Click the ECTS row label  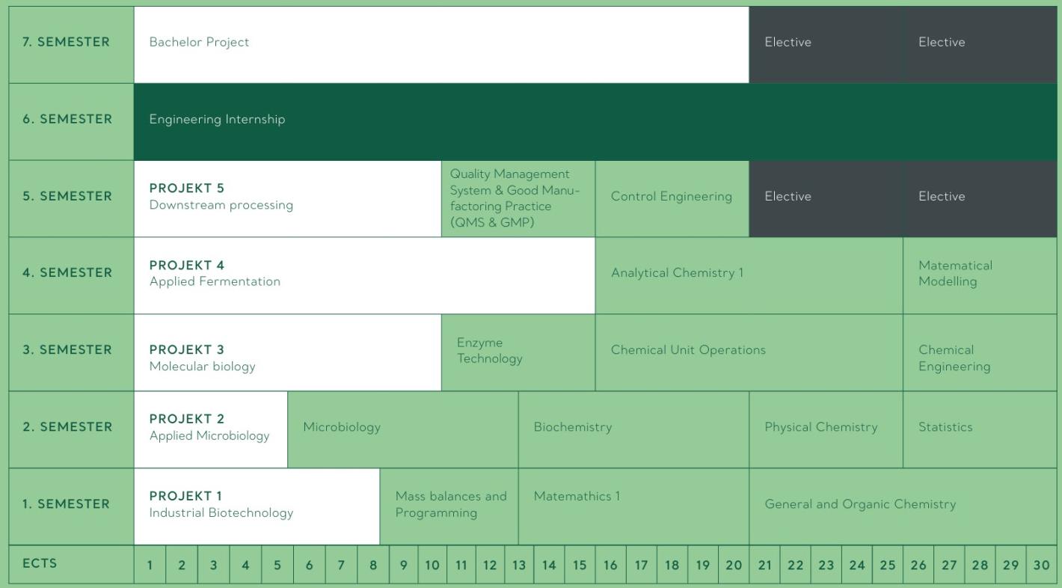[x=71, y=565]
